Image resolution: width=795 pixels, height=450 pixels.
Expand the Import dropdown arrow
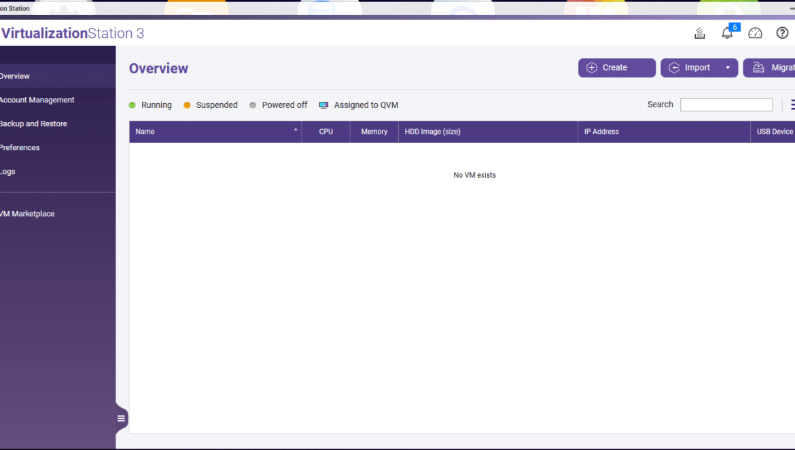[728, 68]
